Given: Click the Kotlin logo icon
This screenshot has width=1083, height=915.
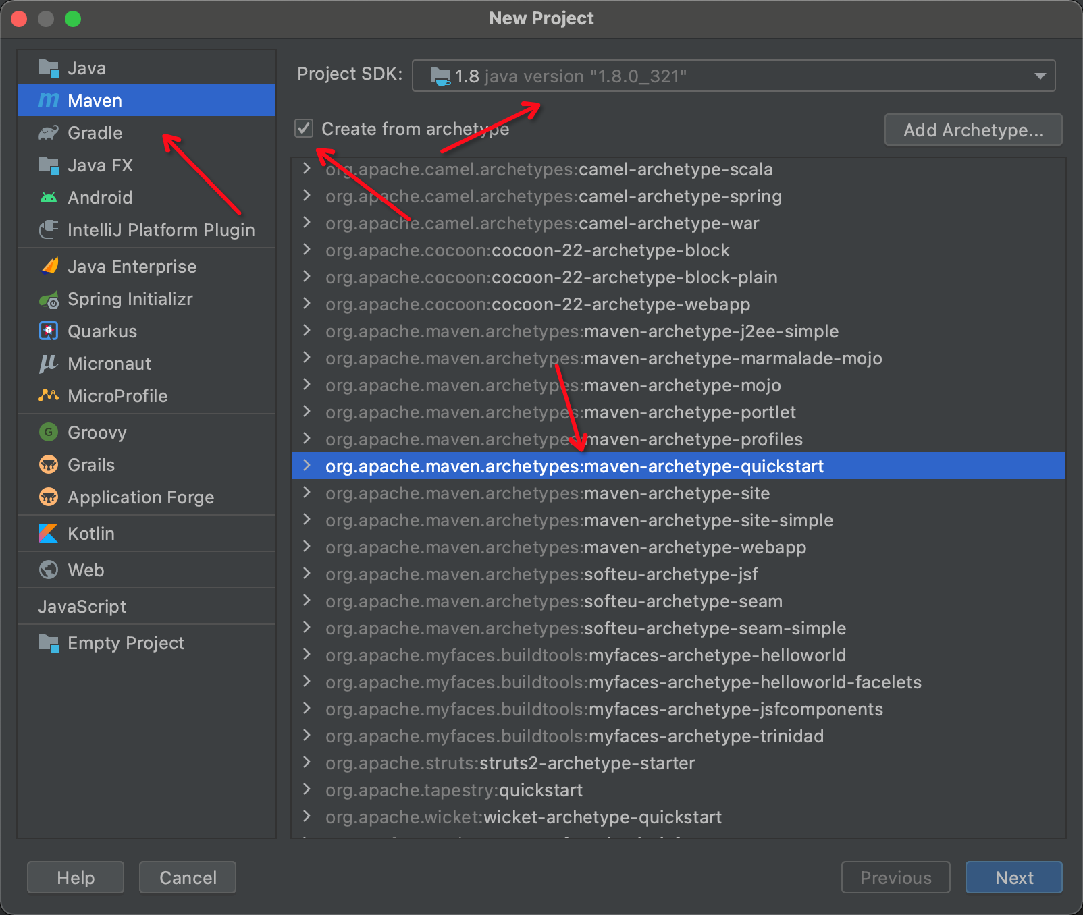Looking at the screenshot, I should (x=49, y=534).
